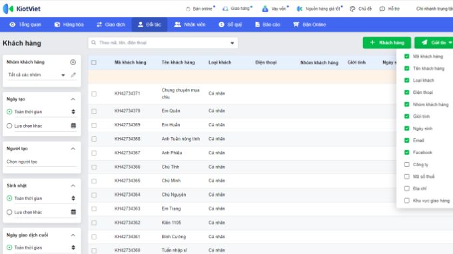Click customer name Anh Tuấn nóng tính
The height and width of the screenshot is (254, 453).
[181, 139]
